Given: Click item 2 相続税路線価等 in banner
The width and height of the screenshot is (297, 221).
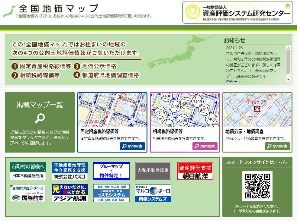Looking at the screenshot, I should click(x=36, y=75).
